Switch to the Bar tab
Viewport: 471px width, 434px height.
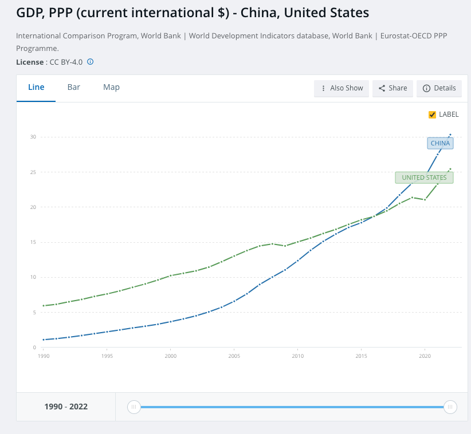[74, 87]
